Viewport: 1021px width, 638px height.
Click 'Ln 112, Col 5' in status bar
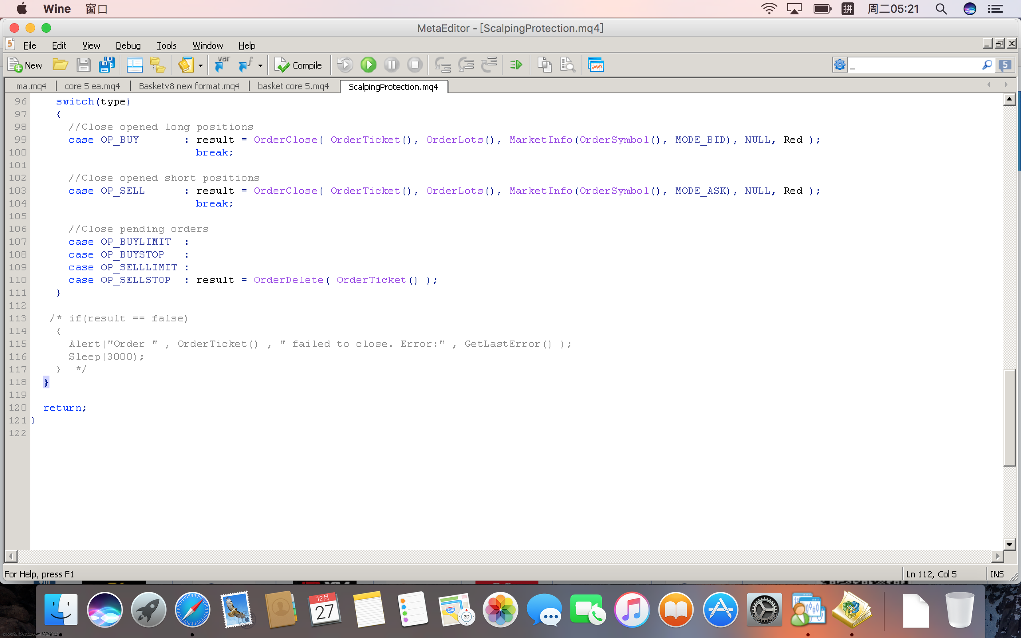coord(932,574)
